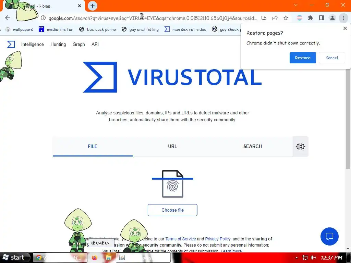Launch Firefox from the taskbar
Screen dimensions: 351x263
(95, 258)
